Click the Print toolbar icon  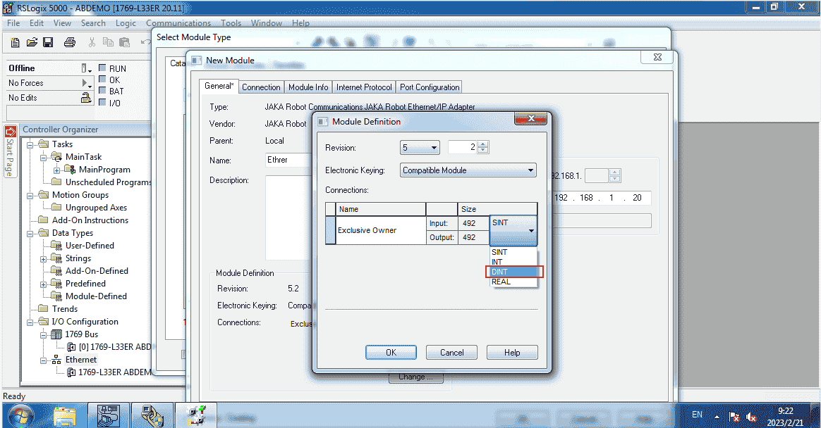pos(70,43)
